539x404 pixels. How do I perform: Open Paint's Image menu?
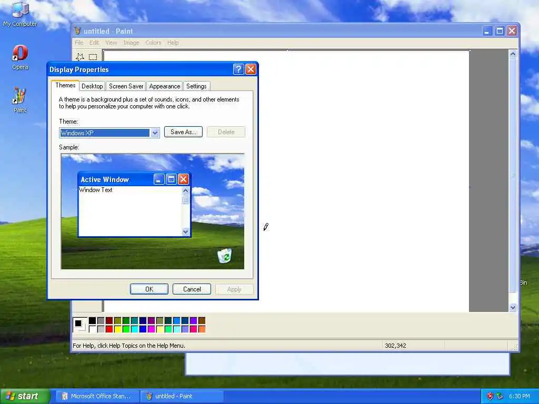pos(131,43)
